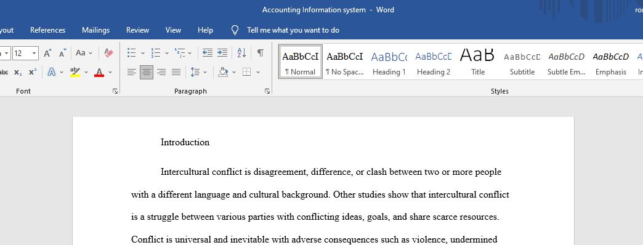Apply the Title style
The width and height of the screenshot is (643, 245).
click(478, 62)
